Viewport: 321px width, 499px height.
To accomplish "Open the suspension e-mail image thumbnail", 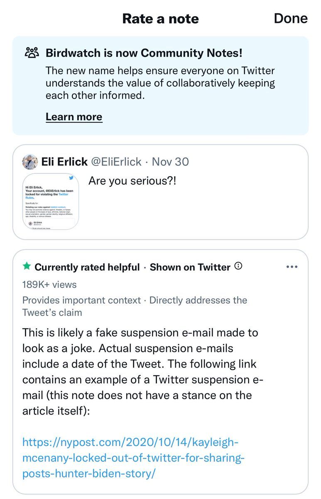I will 51,202.
